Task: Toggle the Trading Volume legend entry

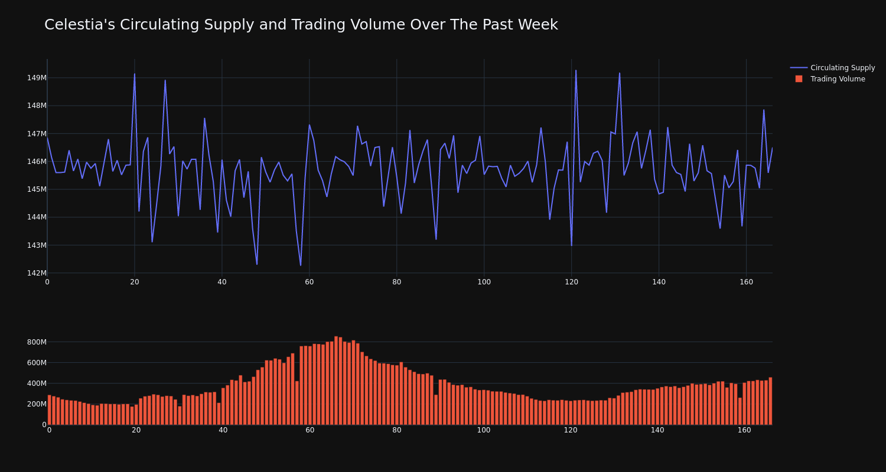Action: point(832,79)
